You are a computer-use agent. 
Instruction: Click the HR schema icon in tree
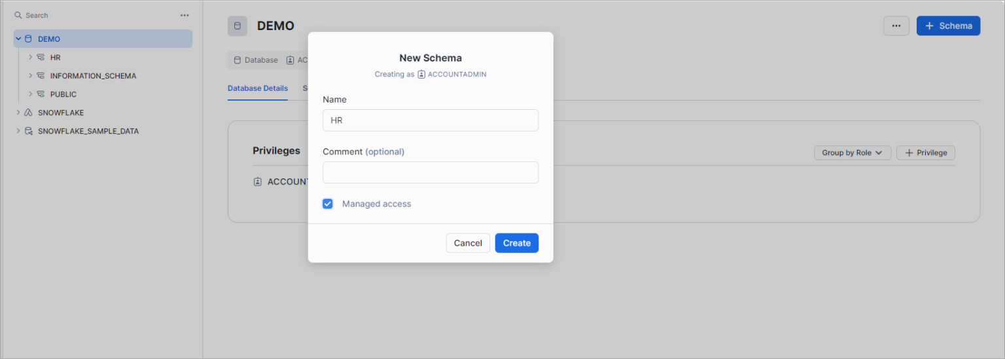coord(41,58)
